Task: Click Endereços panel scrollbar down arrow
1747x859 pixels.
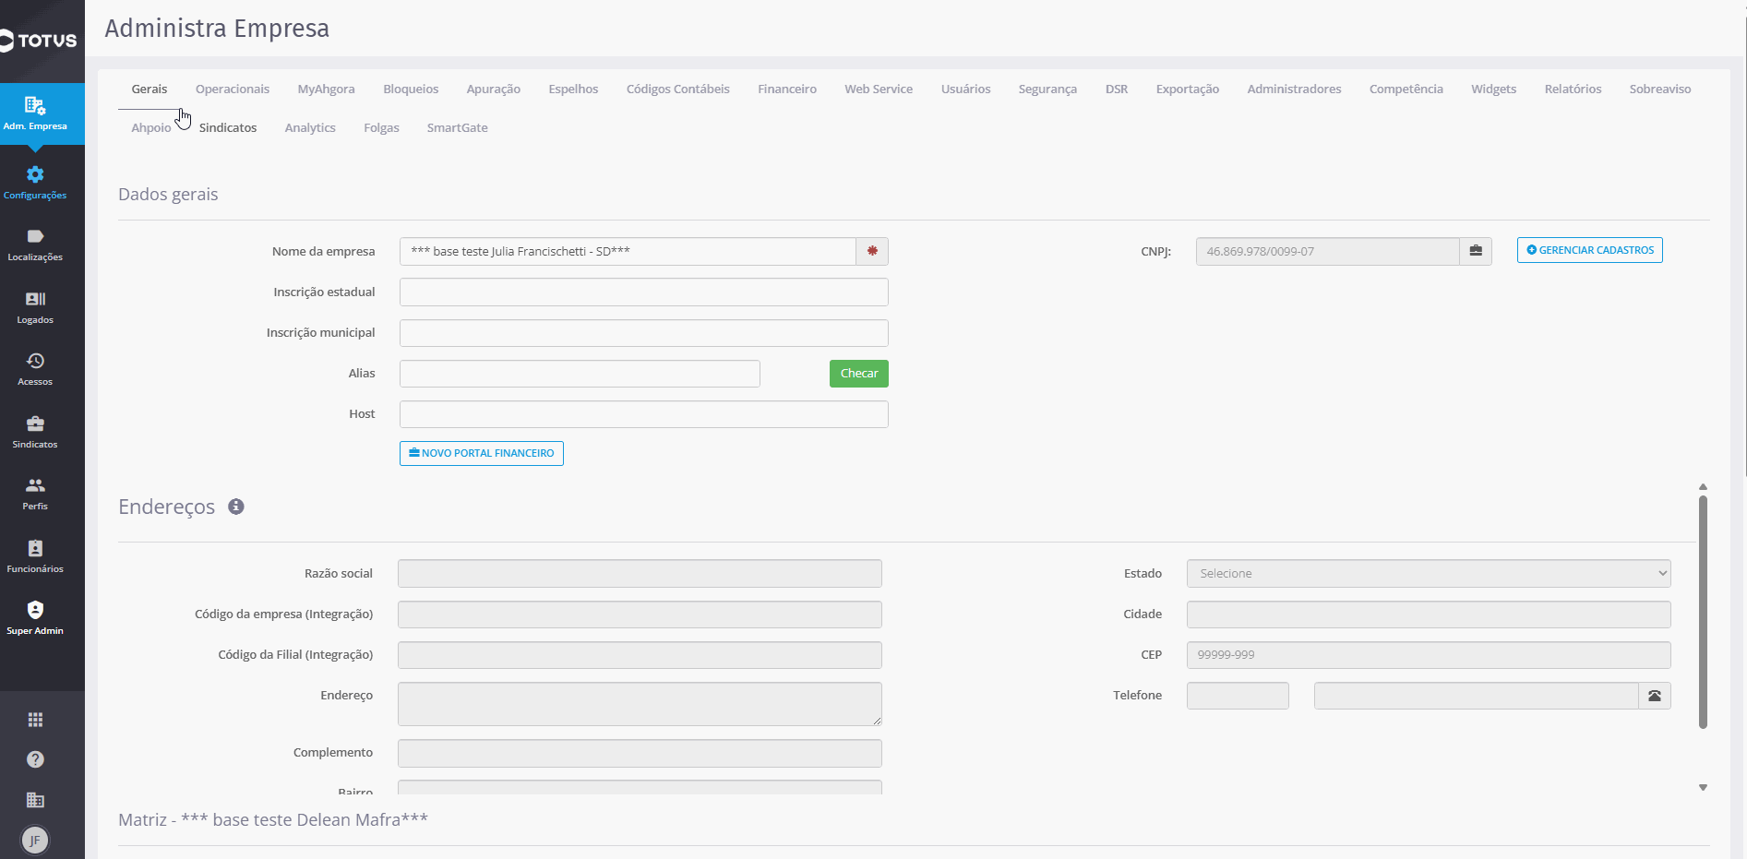Action: click(x=1703, y=787)
